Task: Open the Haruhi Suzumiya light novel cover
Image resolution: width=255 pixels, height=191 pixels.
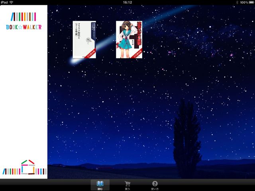Action: click(129, 39)
